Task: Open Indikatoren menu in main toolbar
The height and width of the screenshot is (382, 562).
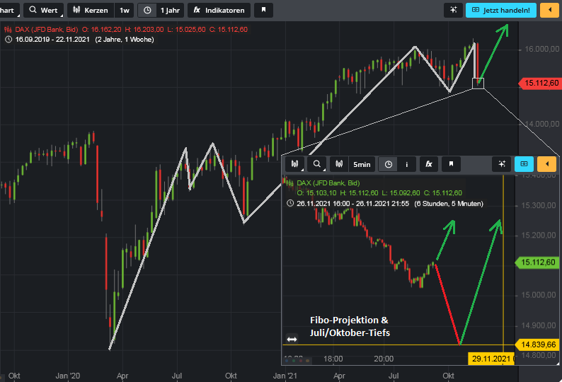Action: click(219, 10)
